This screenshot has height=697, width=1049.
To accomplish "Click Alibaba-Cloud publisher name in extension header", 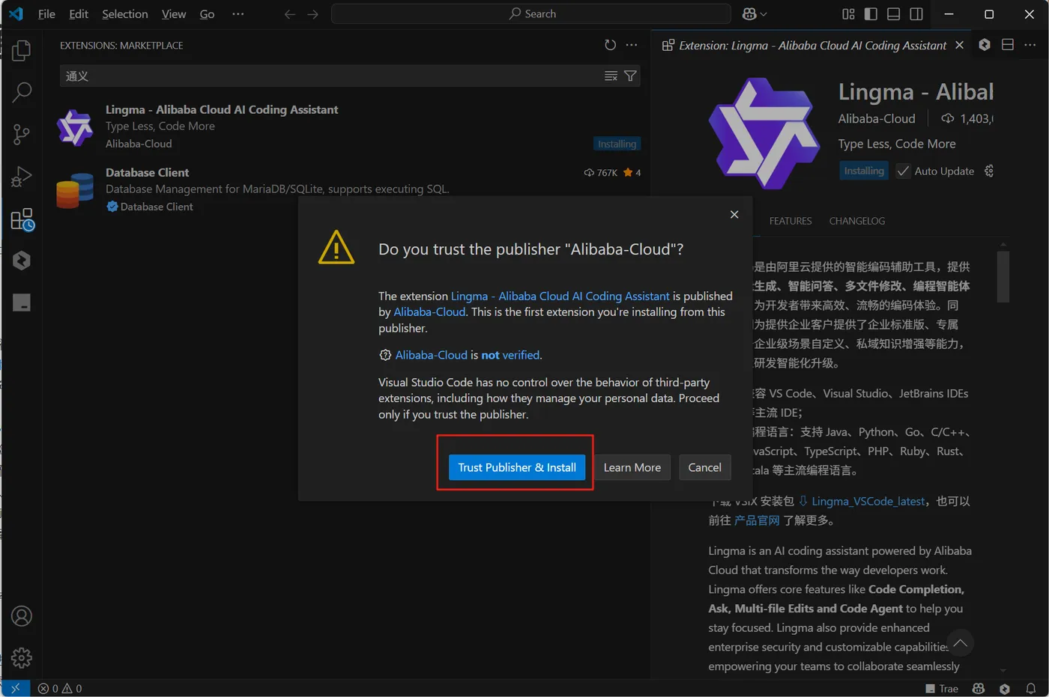I will tap(877, 118).
